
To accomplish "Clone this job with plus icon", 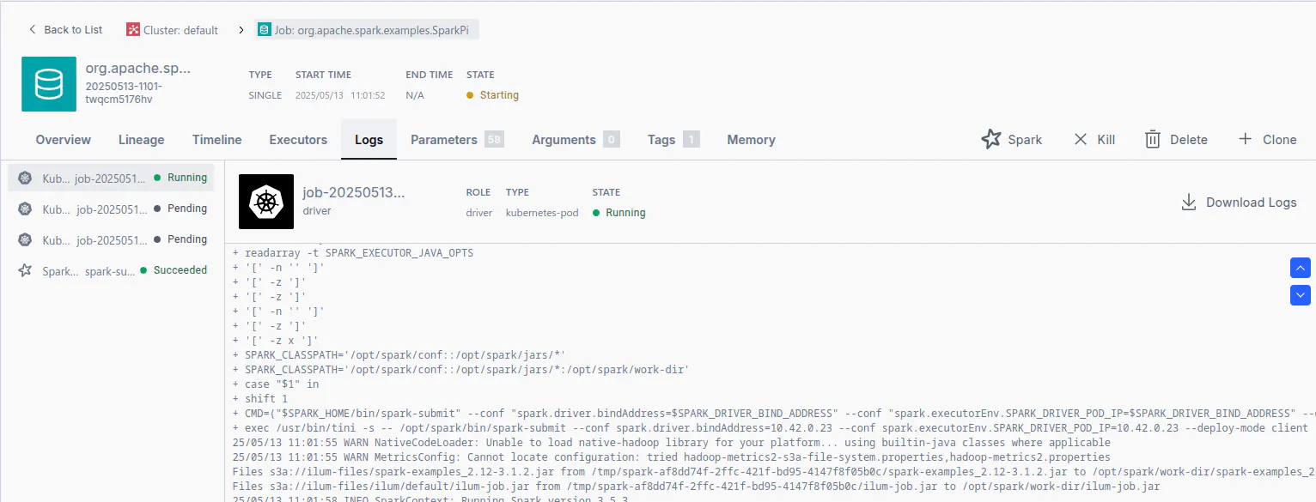I will [1245, 139].
